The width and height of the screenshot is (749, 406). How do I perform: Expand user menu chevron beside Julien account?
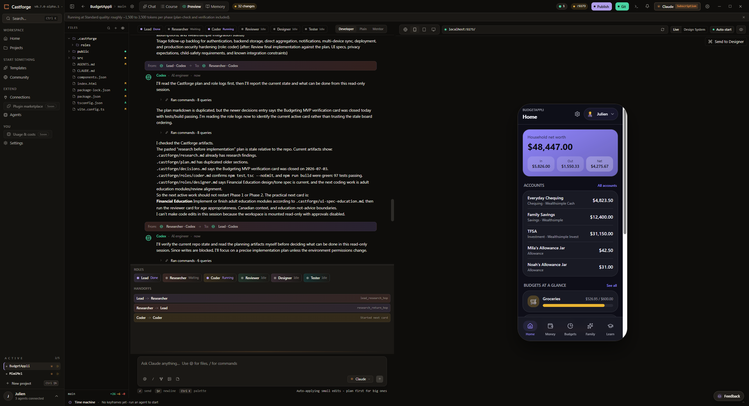(x=57, y=396)
